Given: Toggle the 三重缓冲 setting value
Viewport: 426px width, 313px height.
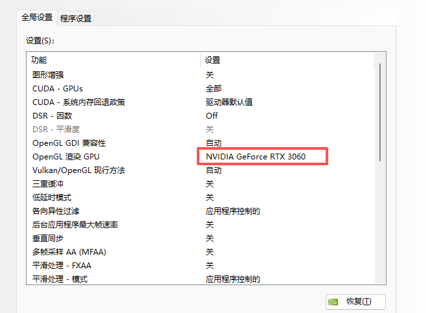Looking at the screenshot, I should (210, 183).
